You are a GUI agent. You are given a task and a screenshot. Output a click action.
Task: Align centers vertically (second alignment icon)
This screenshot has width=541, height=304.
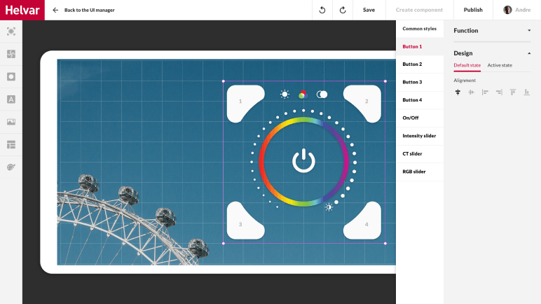472,92
